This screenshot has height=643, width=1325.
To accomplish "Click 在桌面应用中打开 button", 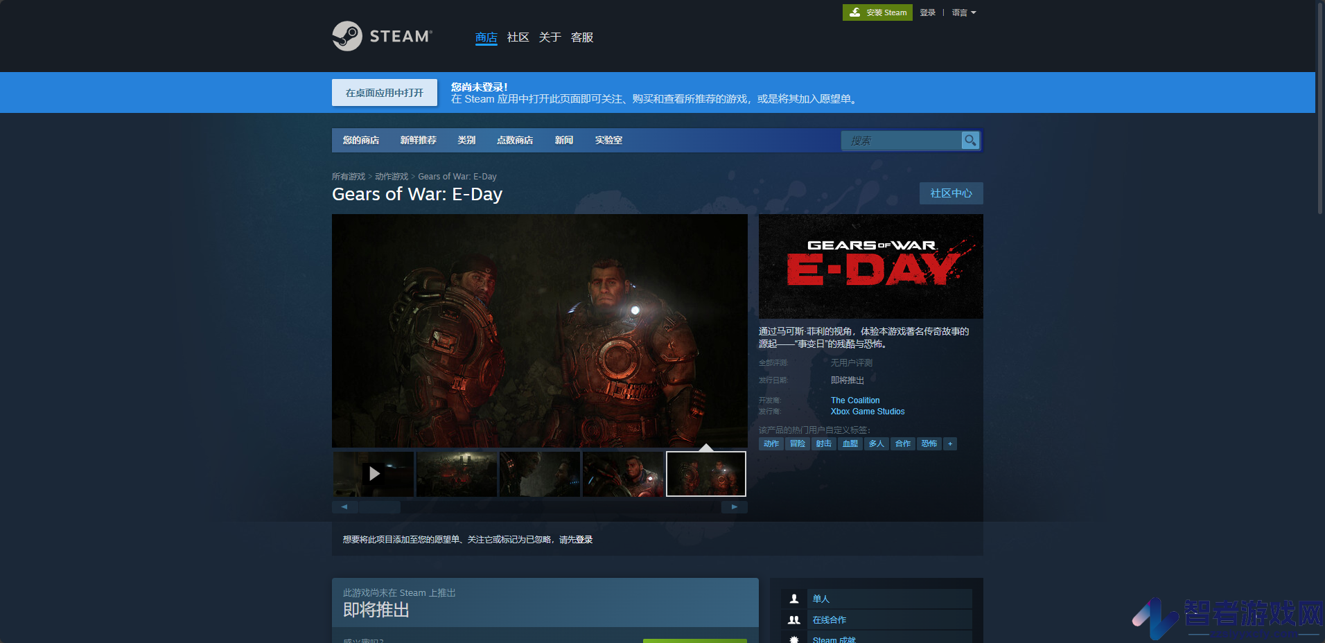I will click(385, 92).
